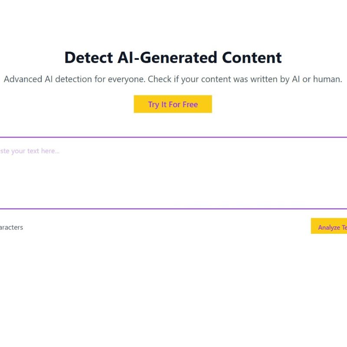The width and height of the screenshot is (347, 347).
Task: Click the 'Advanced AI detection for everyone' sentence
Action: click(x=75, y=79)
